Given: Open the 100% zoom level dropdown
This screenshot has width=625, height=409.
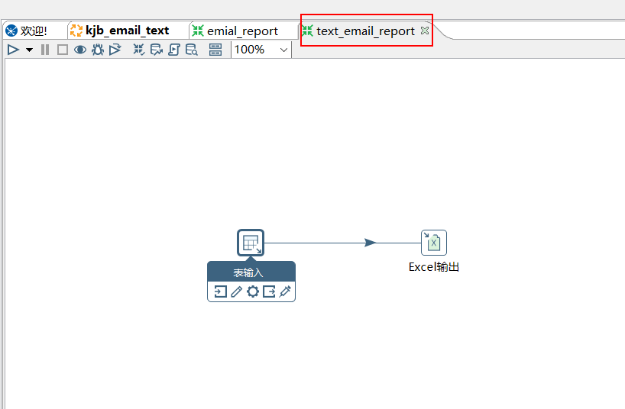Looking at the screenshot, I should click(x=283, y=50).
